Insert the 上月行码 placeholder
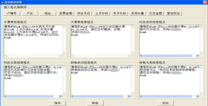 (x=102, y=13)
